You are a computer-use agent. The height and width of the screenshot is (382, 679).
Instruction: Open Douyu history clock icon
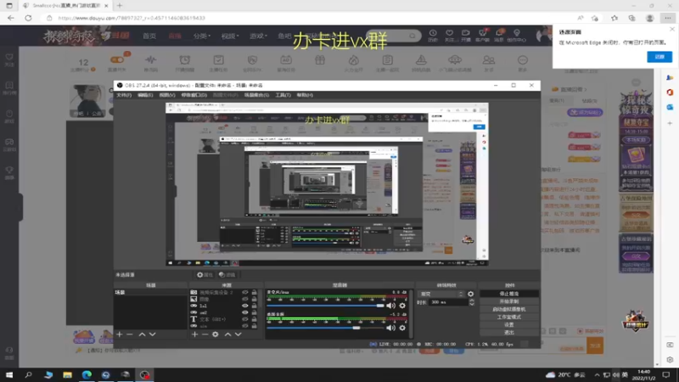(x=433, y=36)
